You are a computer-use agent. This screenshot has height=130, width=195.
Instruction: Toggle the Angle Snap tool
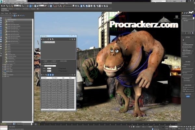click(x=56, y=6)
